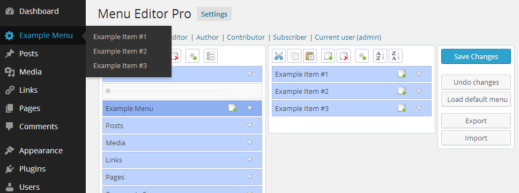
Task: Expand Example Item #1 settings arrow
Action: (419, 74)
